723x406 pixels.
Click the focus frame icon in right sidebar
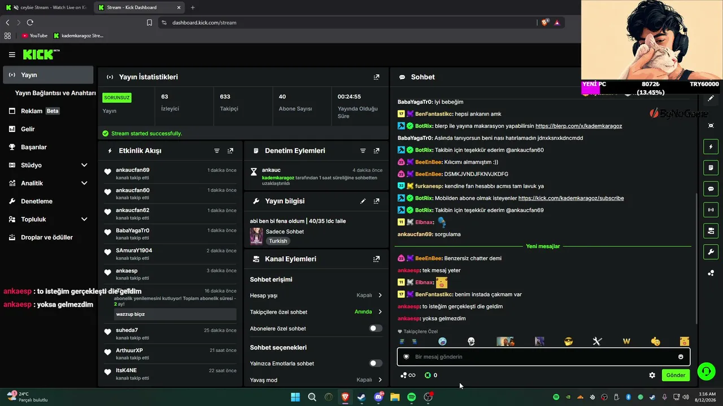[711, 125]
